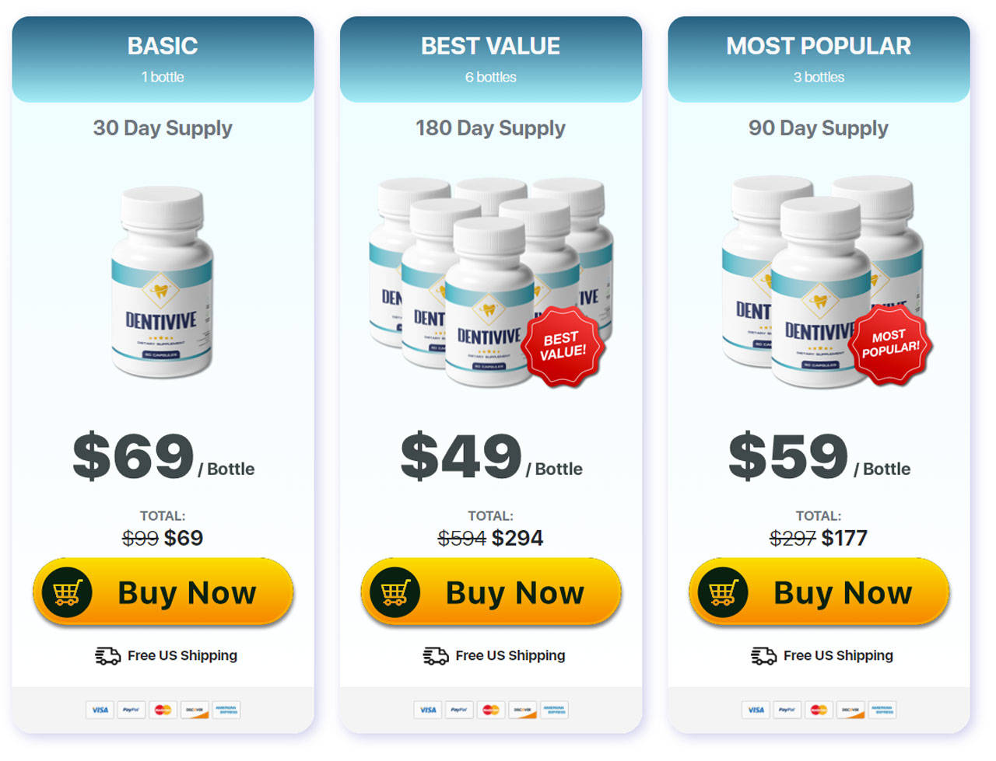996x761 pixels.
Task: Click the red Best Value badge on the bottles
Action: pos(563,346)
